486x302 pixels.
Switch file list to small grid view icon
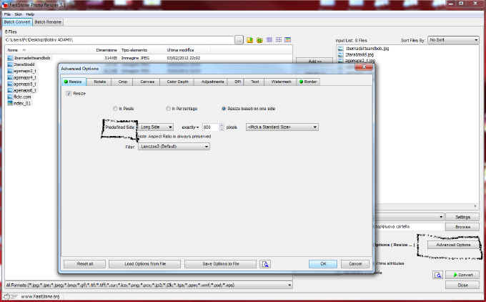[x=279, y=40]
